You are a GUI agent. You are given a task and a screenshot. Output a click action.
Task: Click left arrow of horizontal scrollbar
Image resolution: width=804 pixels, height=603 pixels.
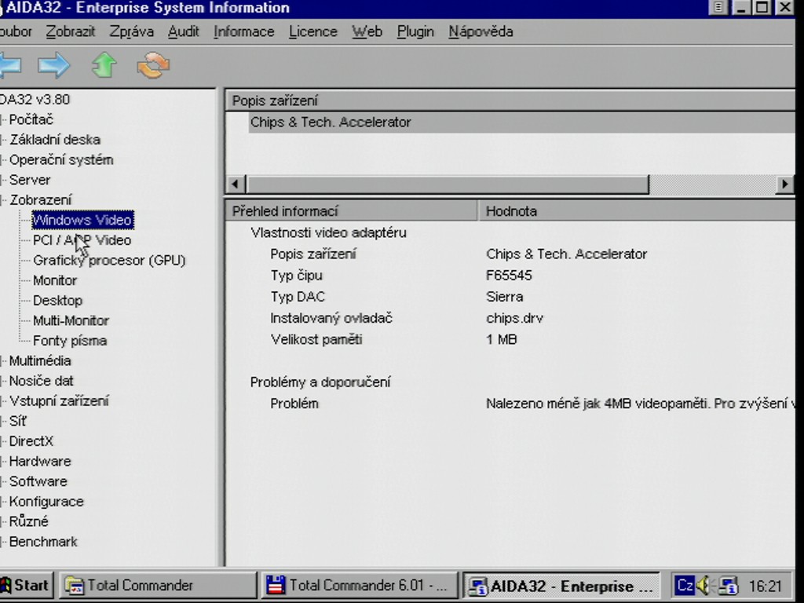pos(236,184)
